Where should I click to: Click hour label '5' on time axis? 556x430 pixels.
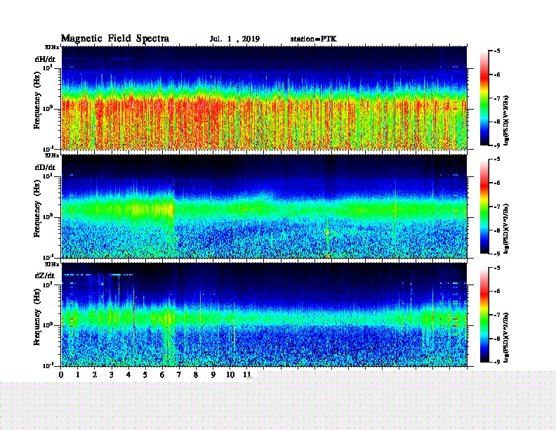tap(145, 374)
